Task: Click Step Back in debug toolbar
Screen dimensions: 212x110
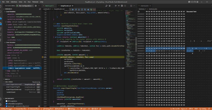Action: 85,9
